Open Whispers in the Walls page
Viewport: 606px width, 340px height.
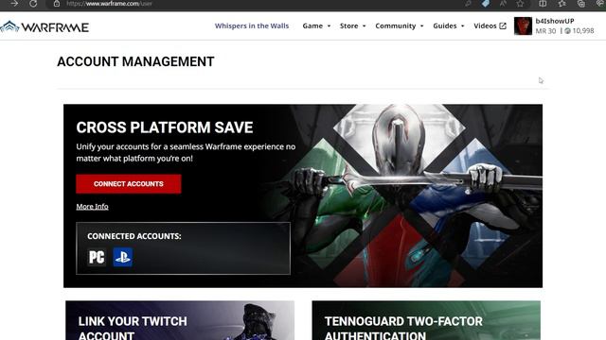pyautogui.click(x=252, y=25)
